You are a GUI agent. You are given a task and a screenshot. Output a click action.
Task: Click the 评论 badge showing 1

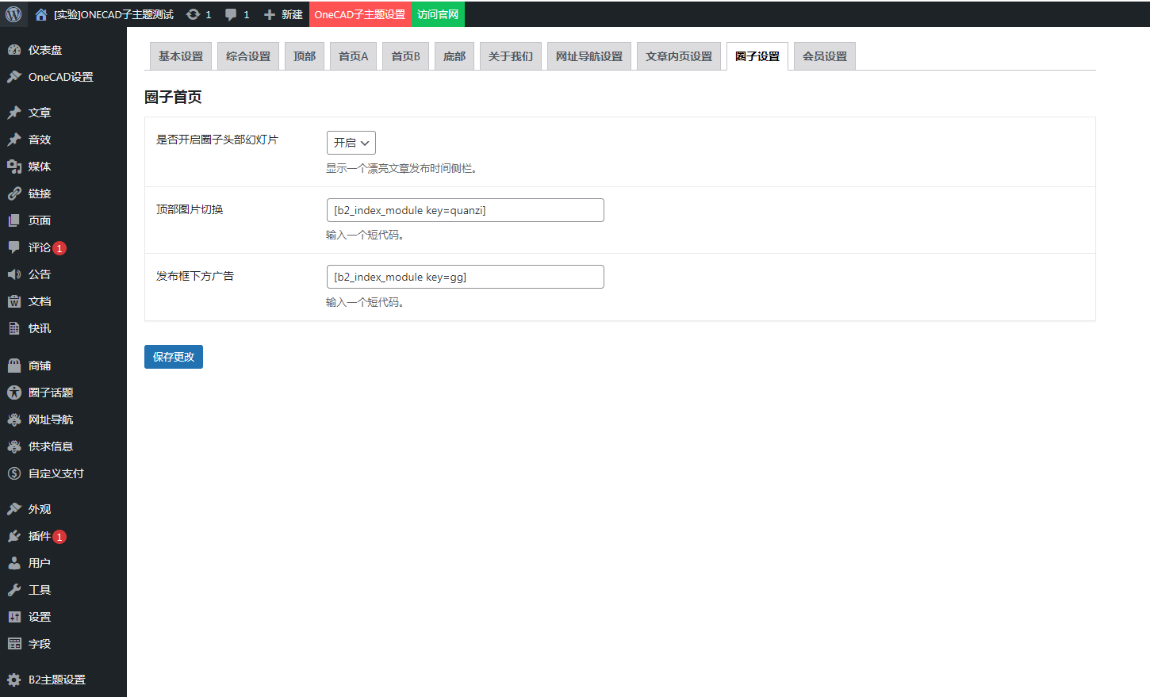[59, 248]
